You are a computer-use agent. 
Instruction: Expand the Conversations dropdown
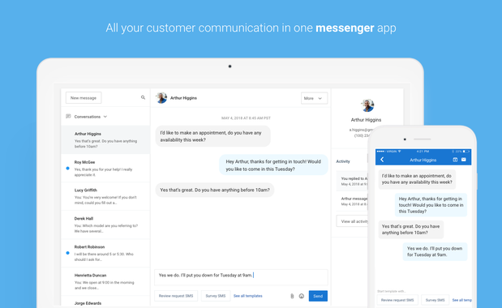(91, 117)
